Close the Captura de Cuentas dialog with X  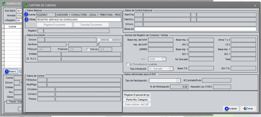pyautogui.click(x=255, y=6)
